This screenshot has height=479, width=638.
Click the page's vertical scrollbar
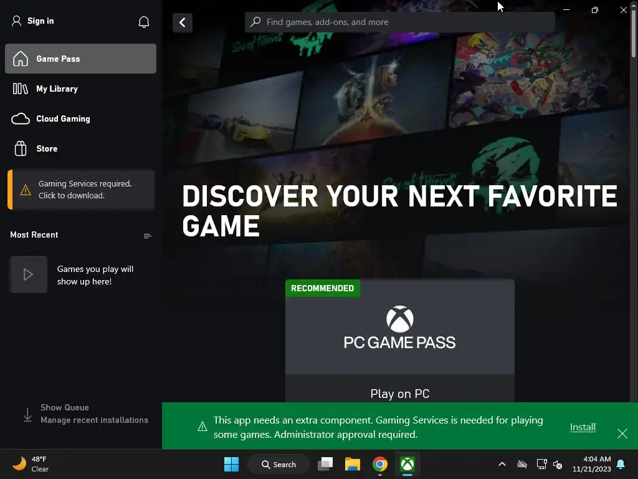[634, 32]
